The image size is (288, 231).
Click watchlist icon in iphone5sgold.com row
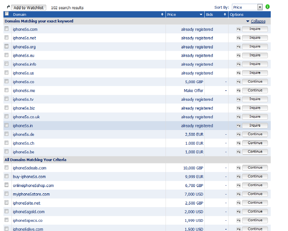tap(238, 212)
